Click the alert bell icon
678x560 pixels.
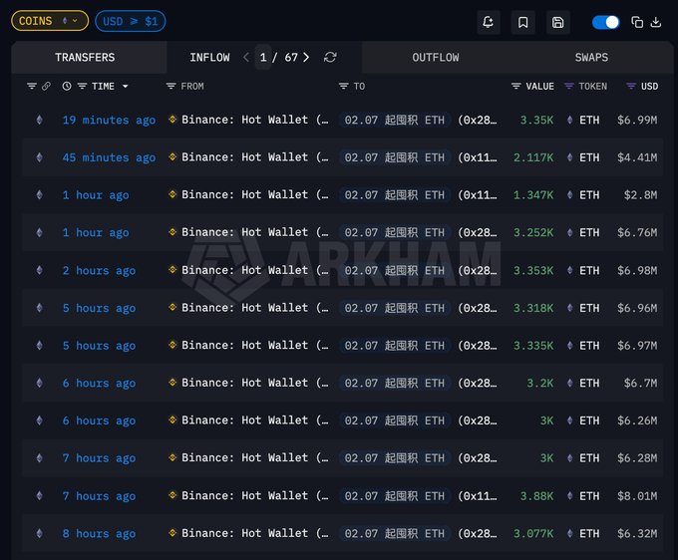489,22
